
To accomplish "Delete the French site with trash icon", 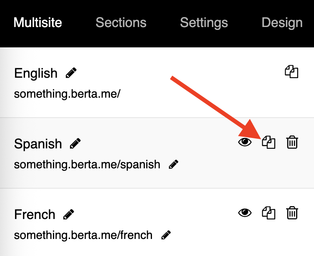I will coord(292,213).
